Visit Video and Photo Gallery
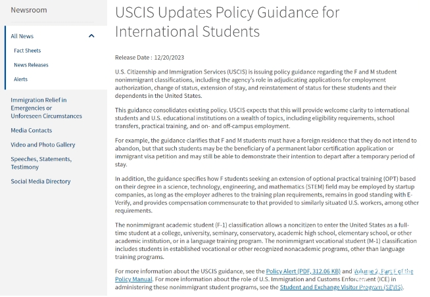The height and width of the screenshot is (297, 430). [43, 145]
